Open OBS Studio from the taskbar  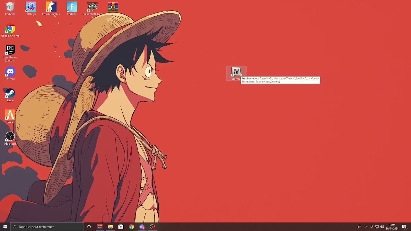coord(153,227)
